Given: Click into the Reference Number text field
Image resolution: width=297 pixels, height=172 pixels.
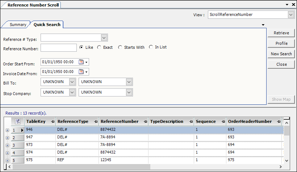Looking at the screenshot, I should [59, 48].
